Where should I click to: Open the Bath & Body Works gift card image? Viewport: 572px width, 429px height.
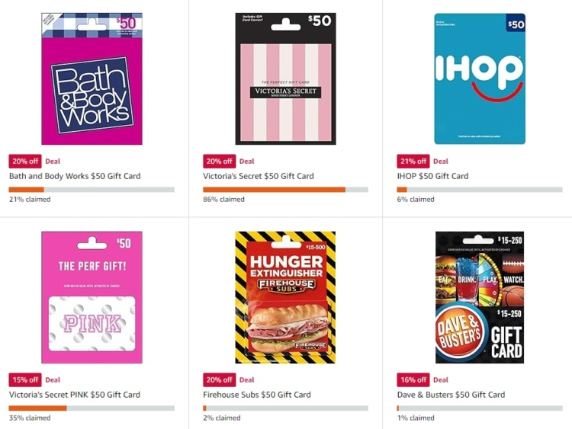(92, 78)
